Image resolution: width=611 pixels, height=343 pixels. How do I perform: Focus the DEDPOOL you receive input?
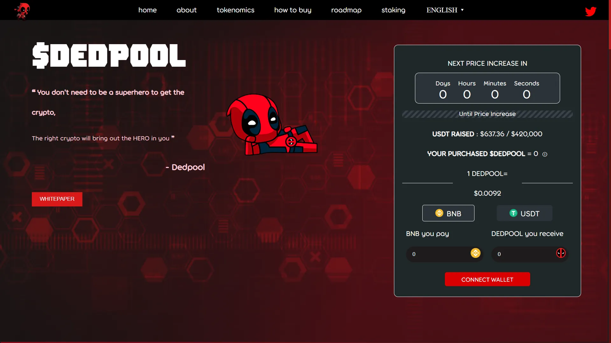530,254
